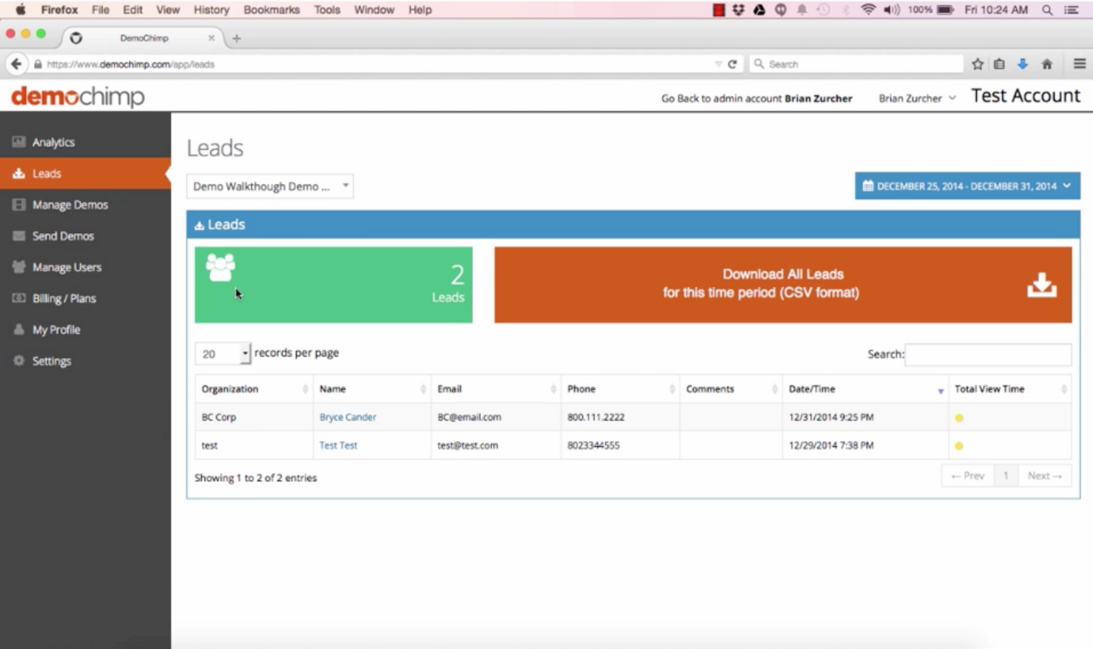1093x649 pixels.
Task: Click Go Back to admin account Brian Zurcher
Action: [756, 98]
